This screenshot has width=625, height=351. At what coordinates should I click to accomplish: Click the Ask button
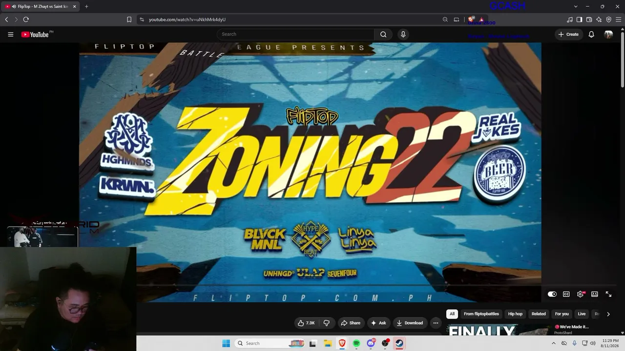tap(378, 323)
